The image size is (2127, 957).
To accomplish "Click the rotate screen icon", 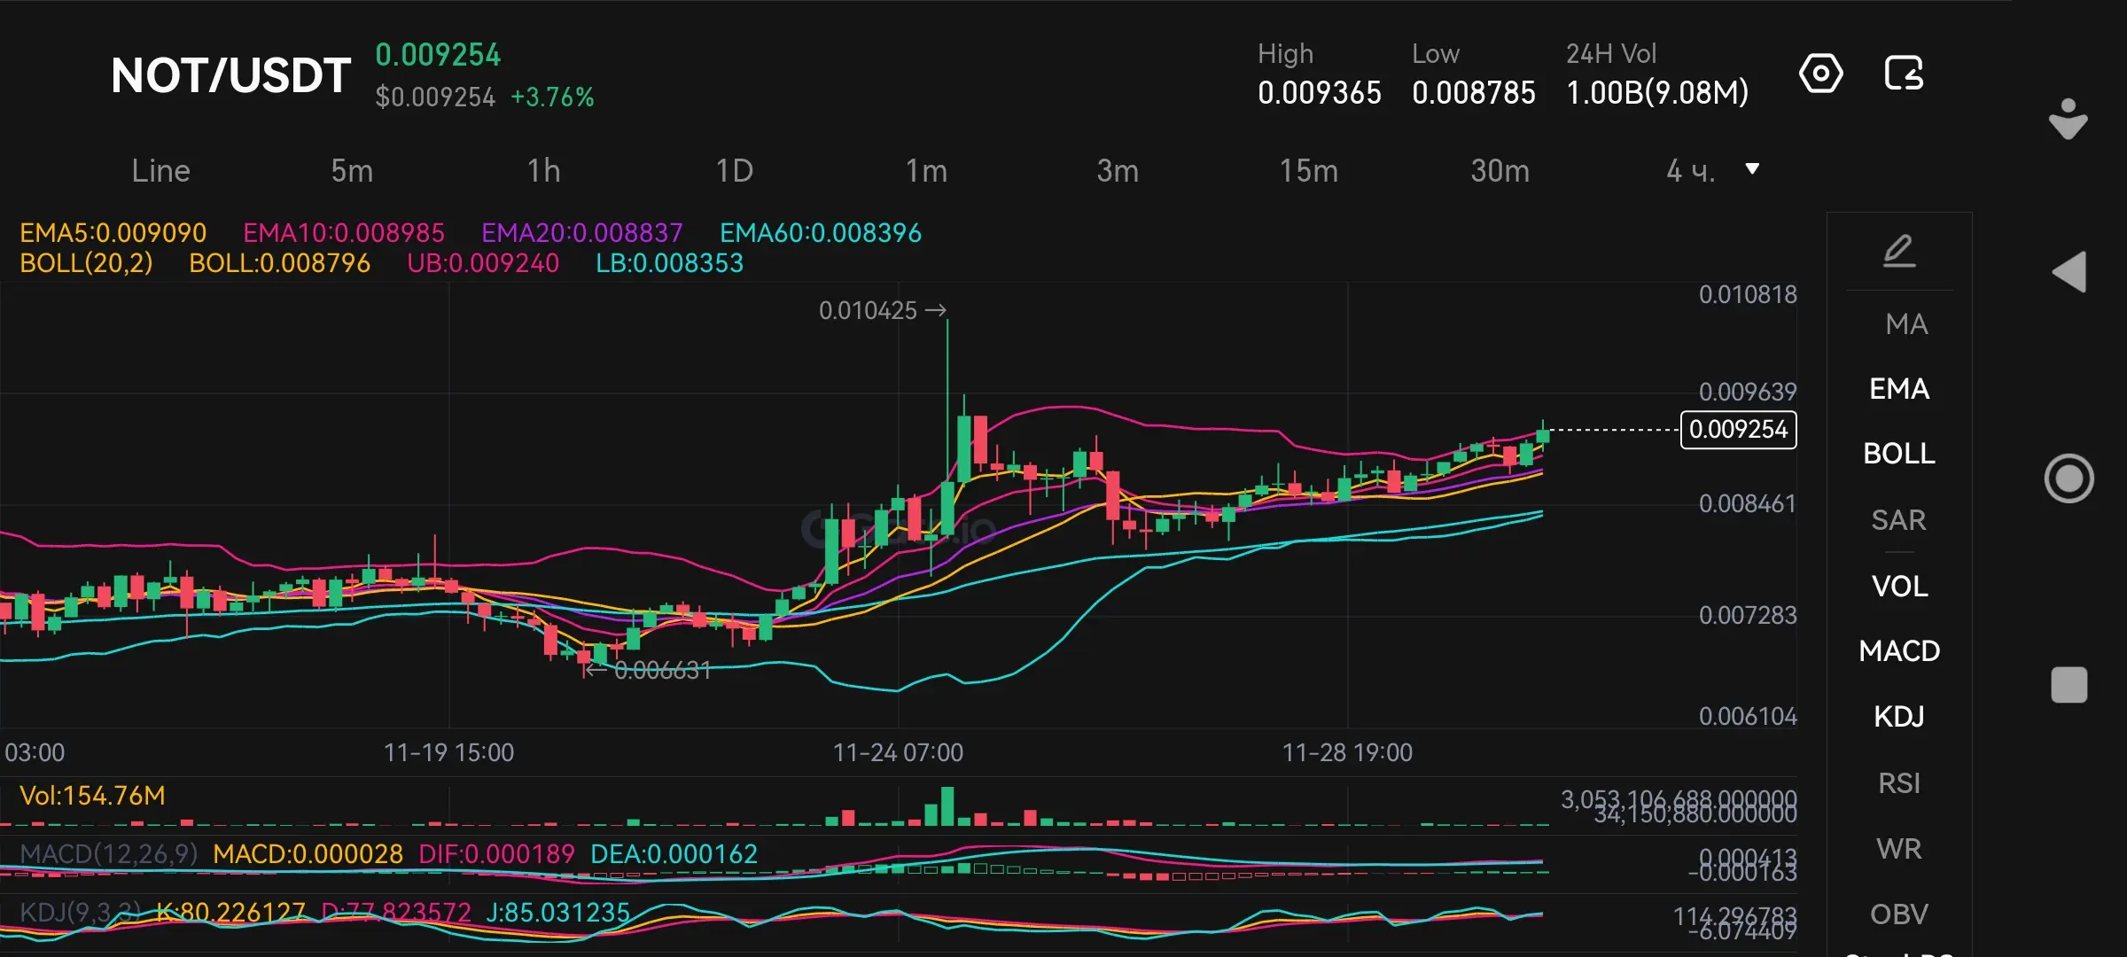I will point(1904,74).
